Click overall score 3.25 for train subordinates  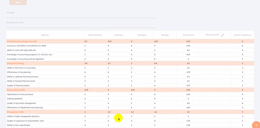click(188, 125)
